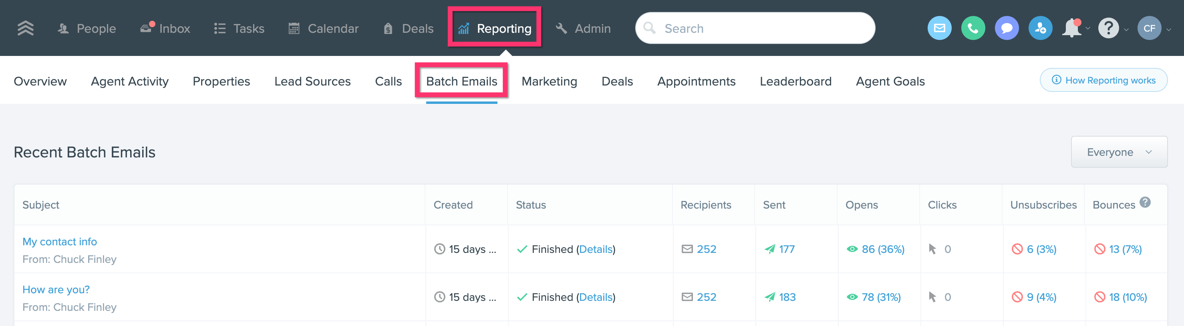Click the Follow Up Boss logo icon
Screen dimensions: 1184x326
click(26, 28)
